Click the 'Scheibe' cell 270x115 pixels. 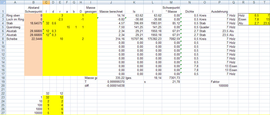[15, 39]
